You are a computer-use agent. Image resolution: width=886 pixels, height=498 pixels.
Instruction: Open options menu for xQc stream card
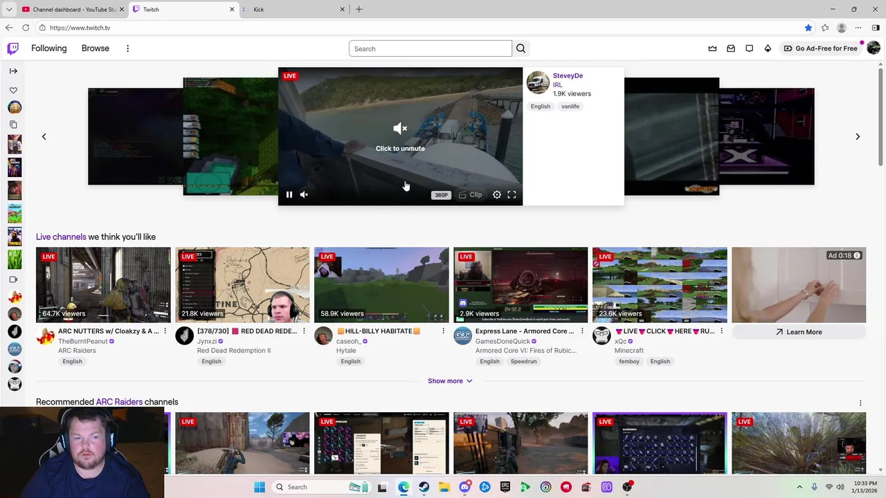[x=721, y=331]
